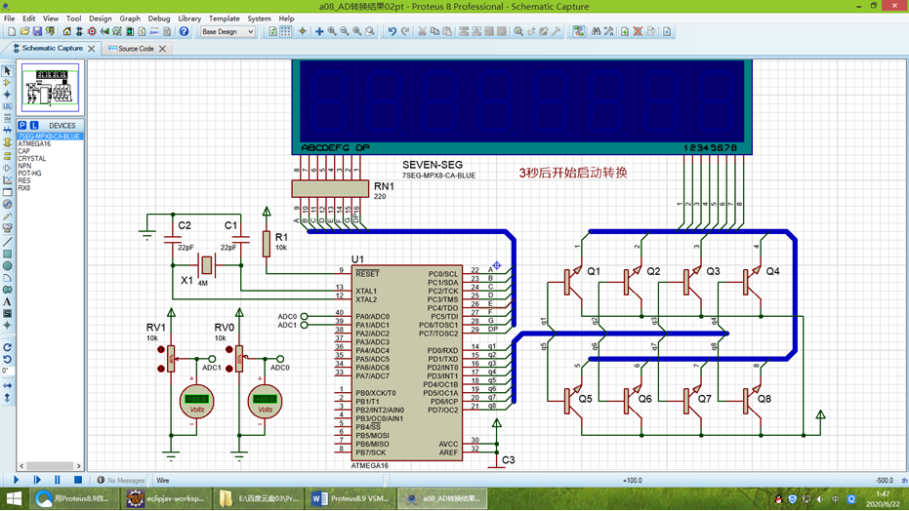Click the rotation angle input field

coord(7,371)
